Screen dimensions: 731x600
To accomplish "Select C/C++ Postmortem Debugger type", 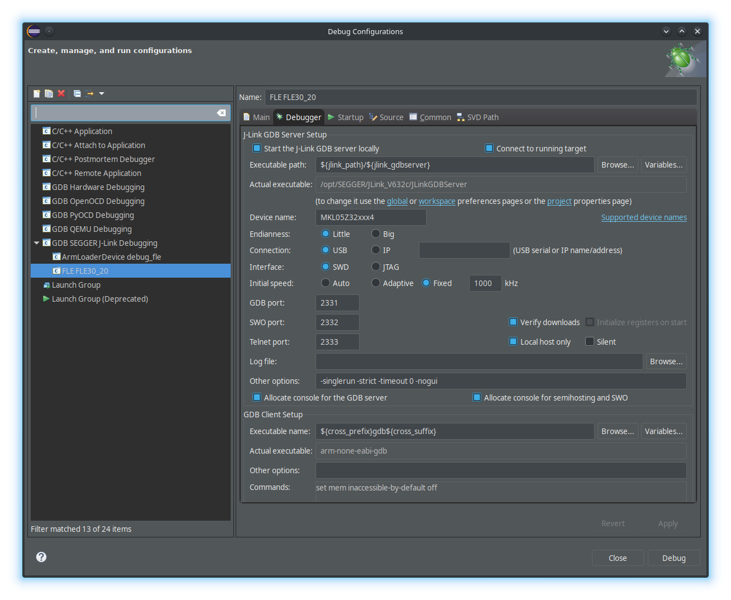I will (103, 159).
